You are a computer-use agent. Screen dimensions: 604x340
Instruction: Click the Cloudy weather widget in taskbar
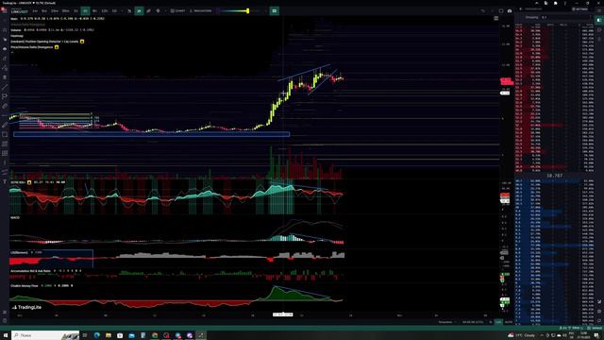[x=521, y=335]
